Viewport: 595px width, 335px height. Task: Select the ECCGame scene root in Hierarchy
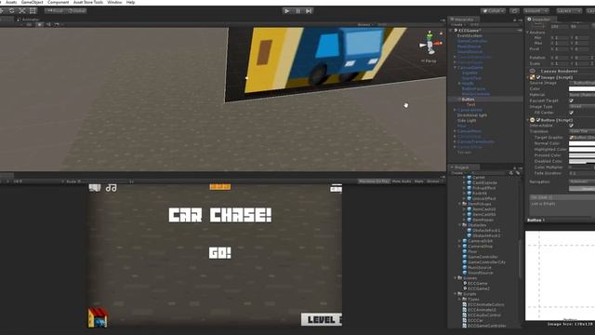469,31
